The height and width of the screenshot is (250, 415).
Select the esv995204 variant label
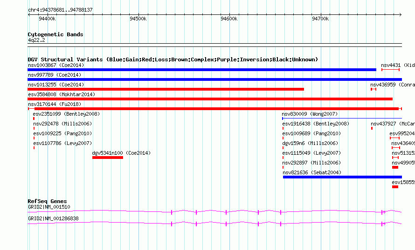click(402, 133)
